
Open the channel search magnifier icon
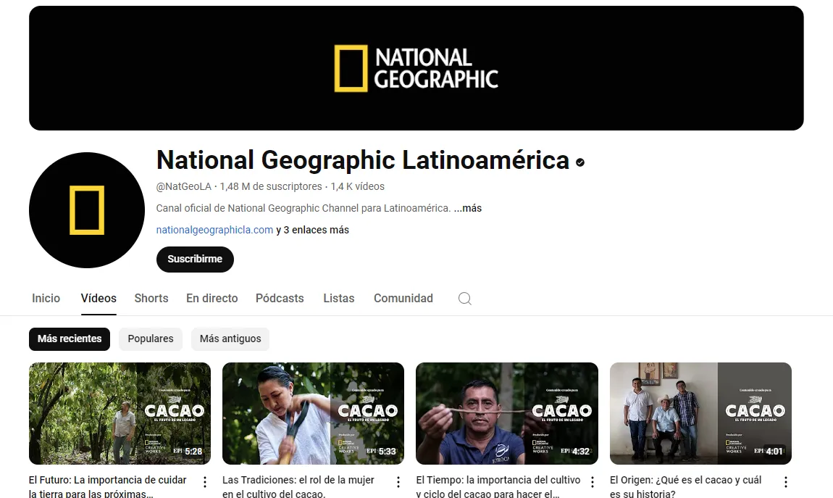point(465,298)
